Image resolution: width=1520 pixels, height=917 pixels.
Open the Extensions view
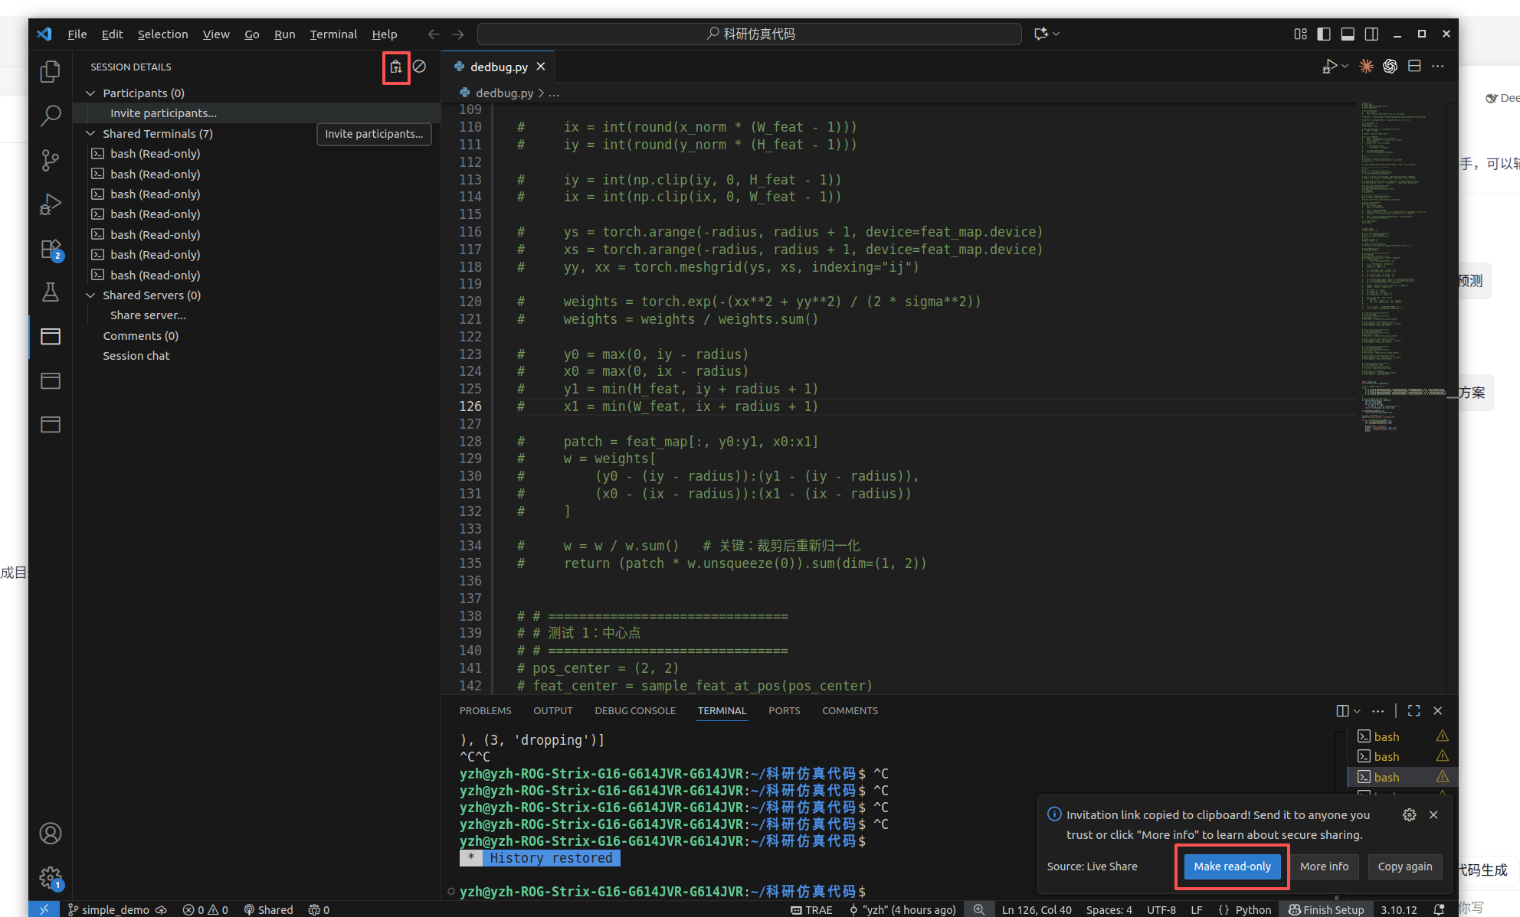[51, 250]
